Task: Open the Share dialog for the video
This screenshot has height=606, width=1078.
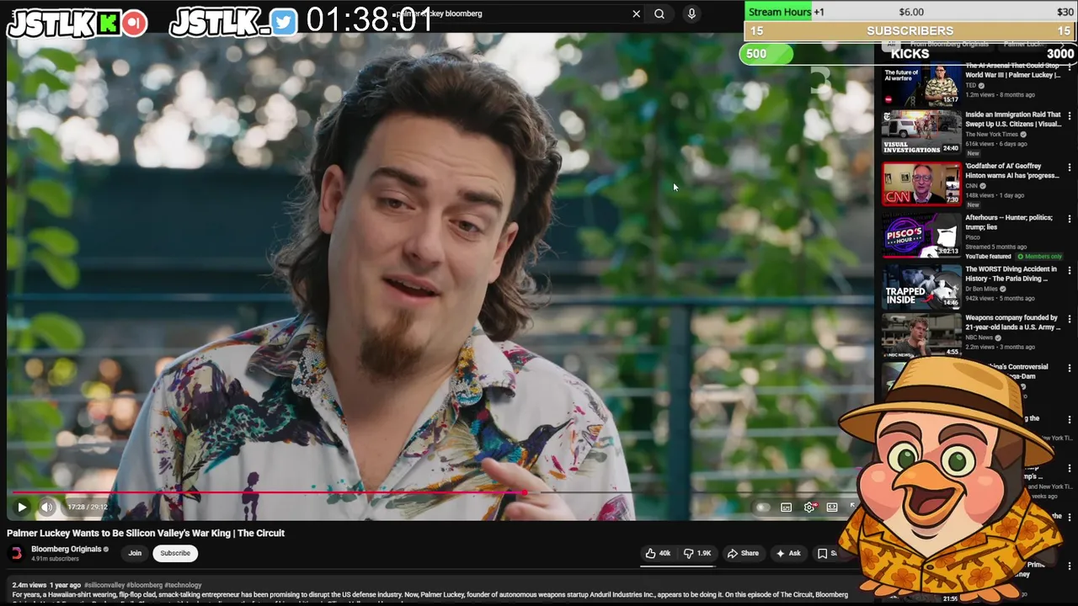Action: pyautogui.click(x=743, y=553)
